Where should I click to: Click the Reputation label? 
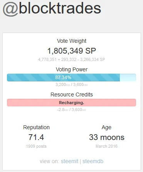tap(36, 127)
